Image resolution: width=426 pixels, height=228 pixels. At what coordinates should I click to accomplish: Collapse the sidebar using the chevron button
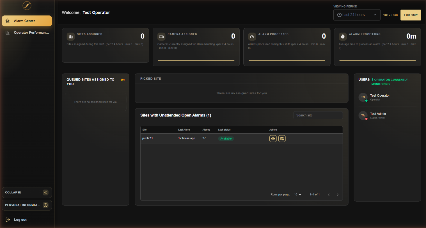tap(46, 192)
